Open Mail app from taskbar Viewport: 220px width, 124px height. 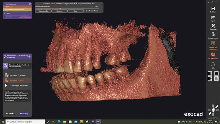[x=76, y=122]
